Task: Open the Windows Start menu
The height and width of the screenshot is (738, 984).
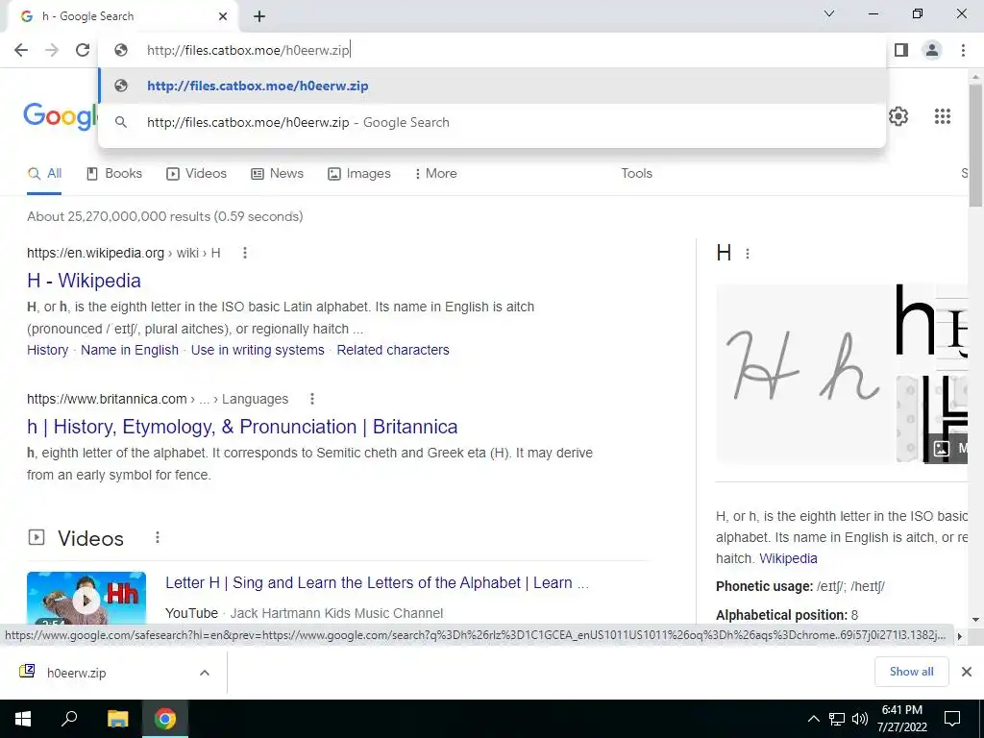Action: pos(23,719)
